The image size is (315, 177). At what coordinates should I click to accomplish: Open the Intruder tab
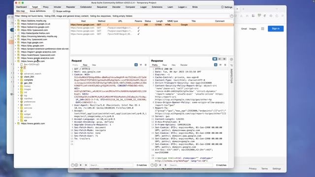[57, 7]
